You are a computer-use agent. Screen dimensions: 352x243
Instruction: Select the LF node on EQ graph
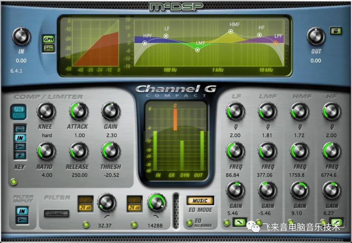166,36
